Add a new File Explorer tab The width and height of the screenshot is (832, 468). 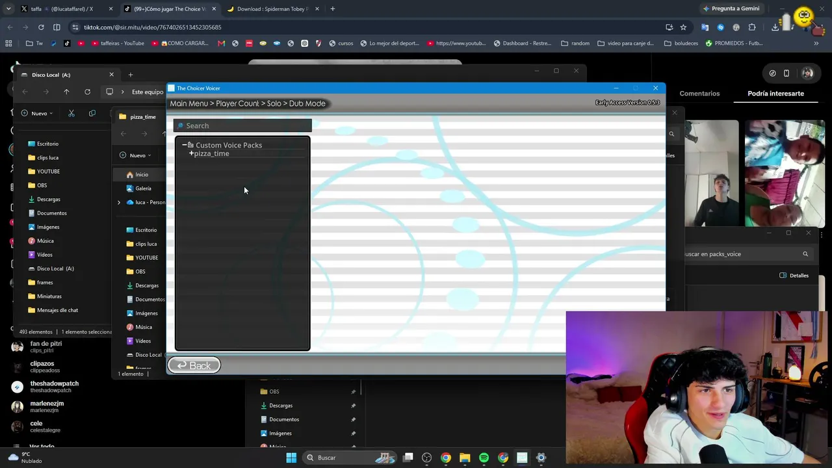(x=130, y=75)
